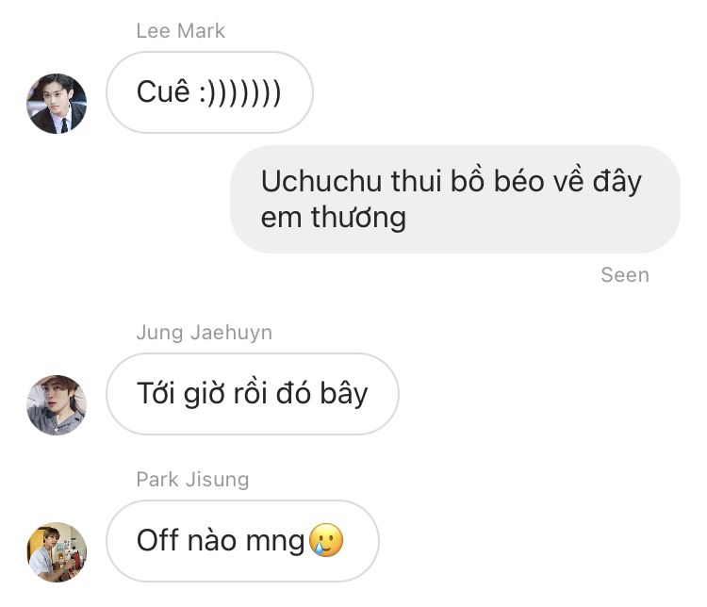Open Lee Mark's profile picture

[x=57, y=104]
